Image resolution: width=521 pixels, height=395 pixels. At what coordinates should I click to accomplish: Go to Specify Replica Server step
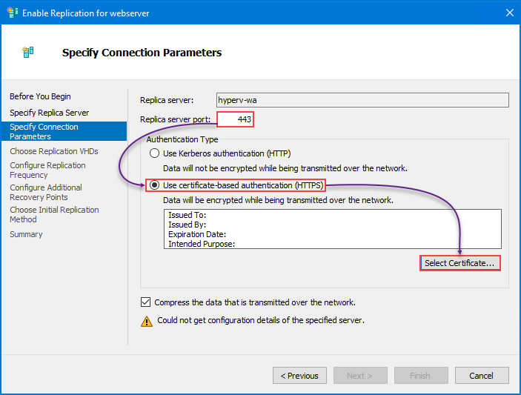tap(50, 113)
